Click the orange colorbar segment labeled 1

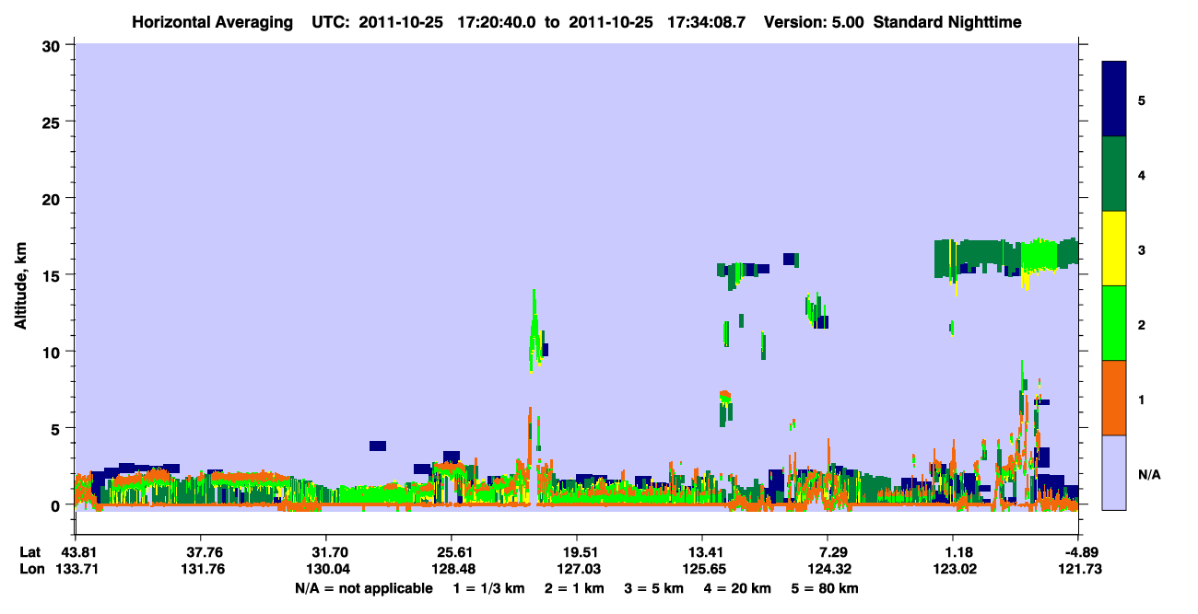pyautogui.click(x=1114, y=398)
